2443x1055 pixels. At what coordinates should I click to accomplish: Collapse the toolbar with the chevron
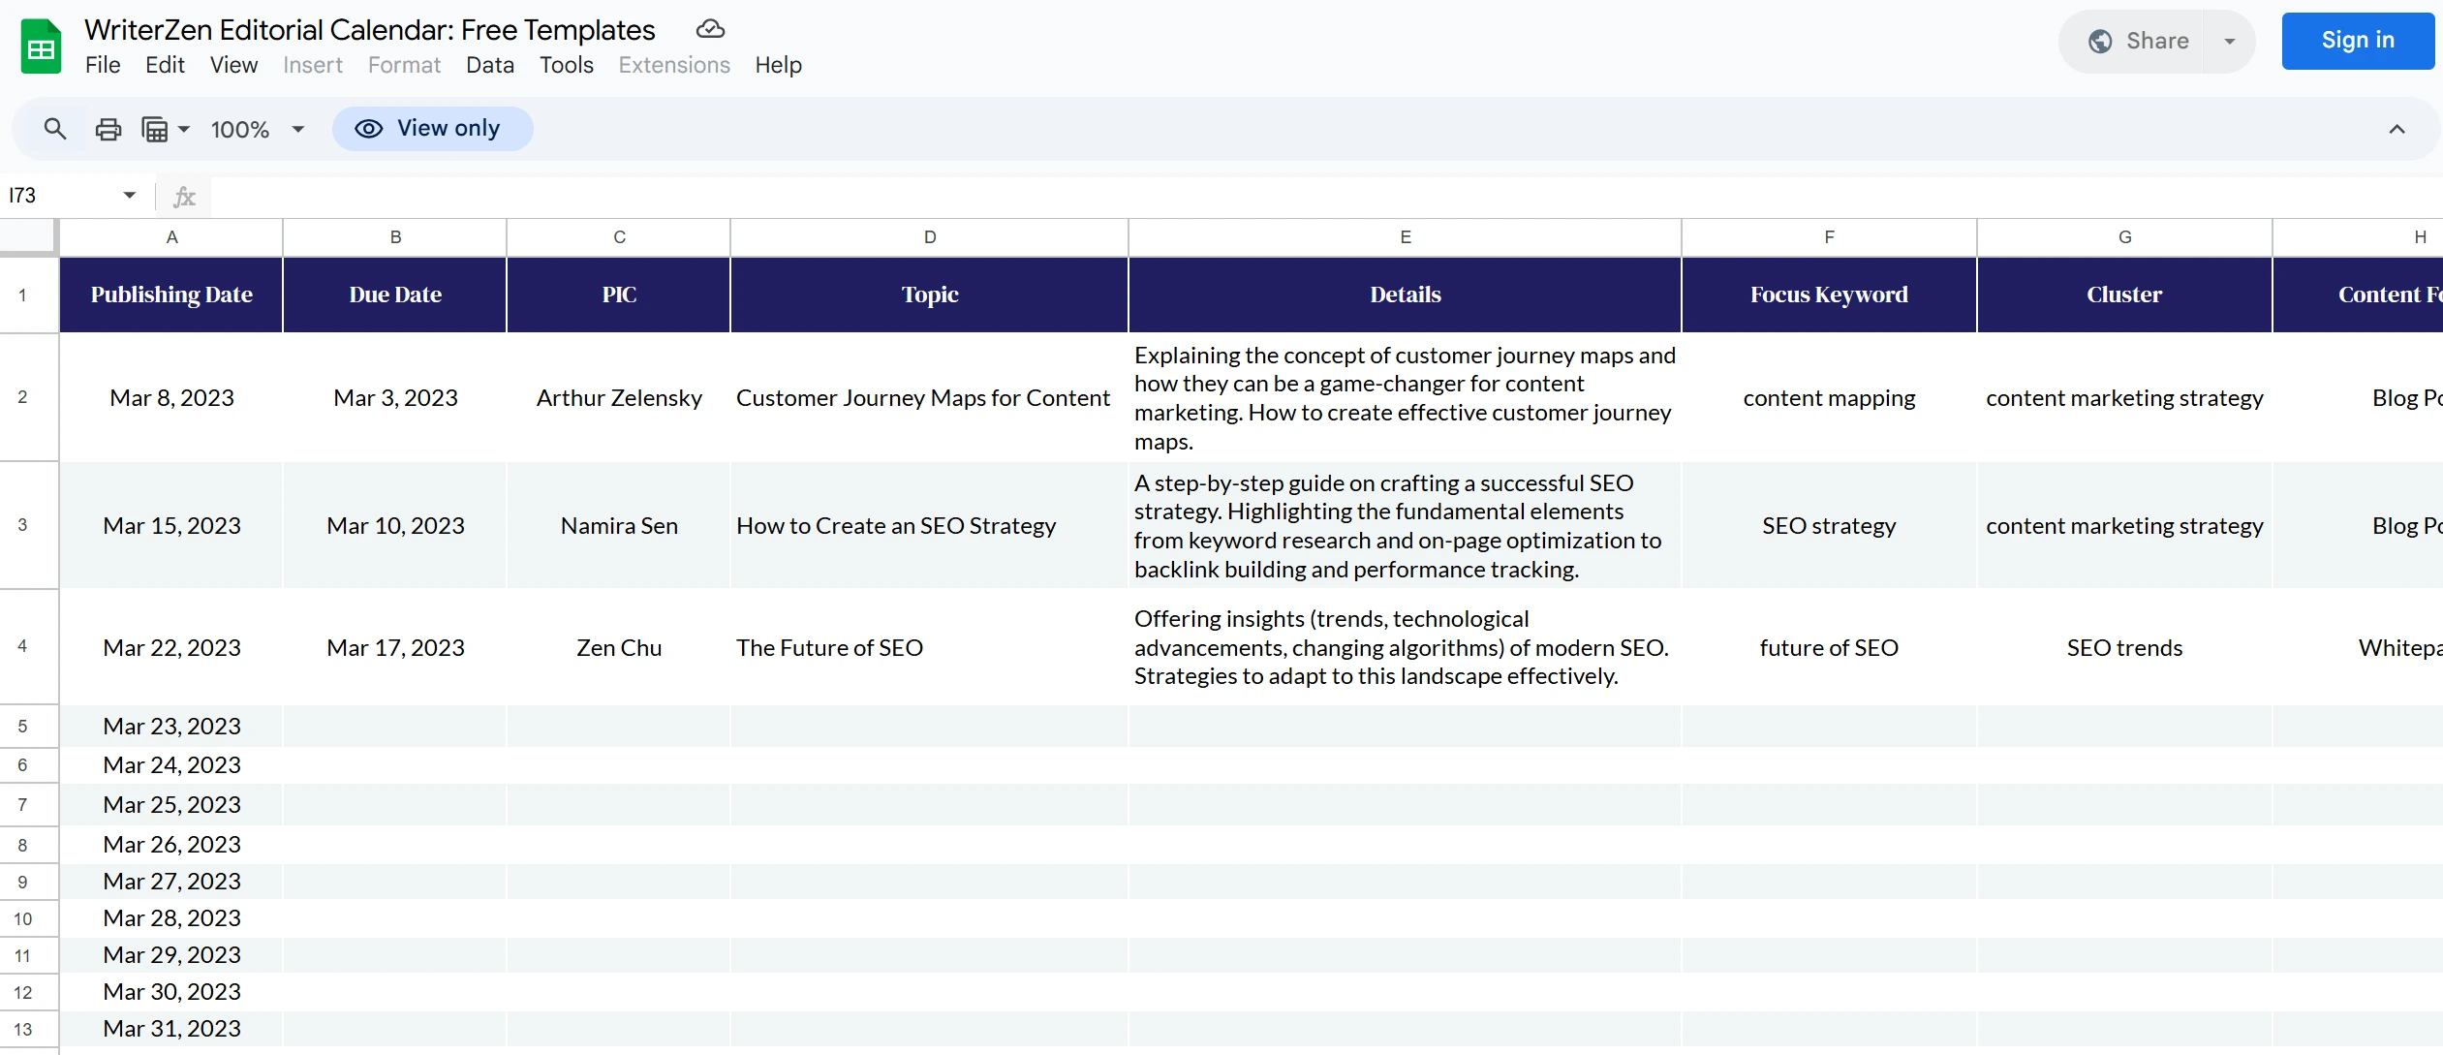[x=2397, y=129]
